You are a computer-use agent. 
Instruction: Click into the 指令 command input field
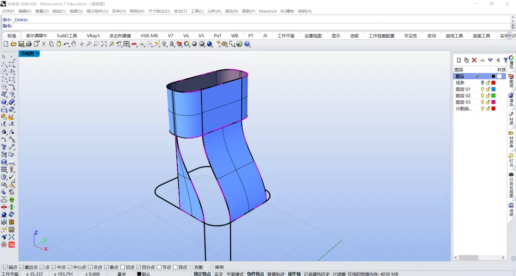point(257,26)
